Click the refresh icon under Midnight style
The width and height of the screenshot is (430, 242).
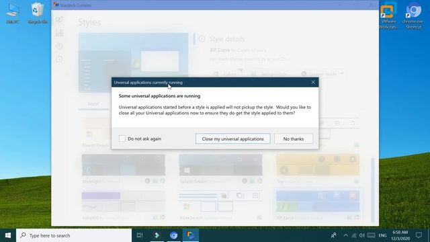pyautogui.click(x=163, y=181)
